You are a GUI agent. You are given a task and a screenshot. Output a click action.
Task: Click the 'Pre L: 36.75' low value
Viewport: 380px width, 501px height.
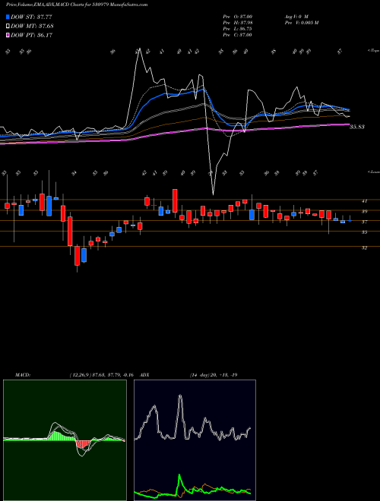pyautogui.click(x=237, y=28)
